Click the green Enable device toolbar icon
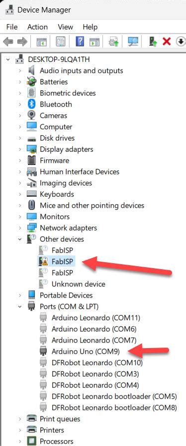Screen dimensions: 186x446 (x=153, y=42)
